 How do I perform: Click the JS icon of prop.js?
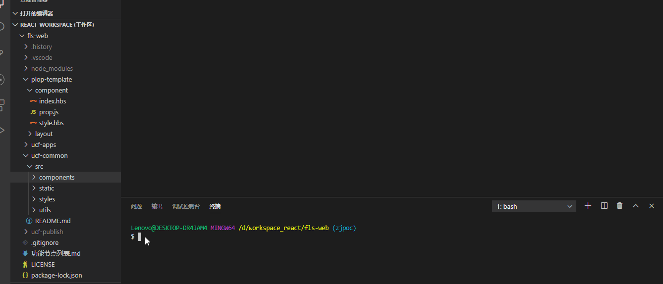[33, 112]
